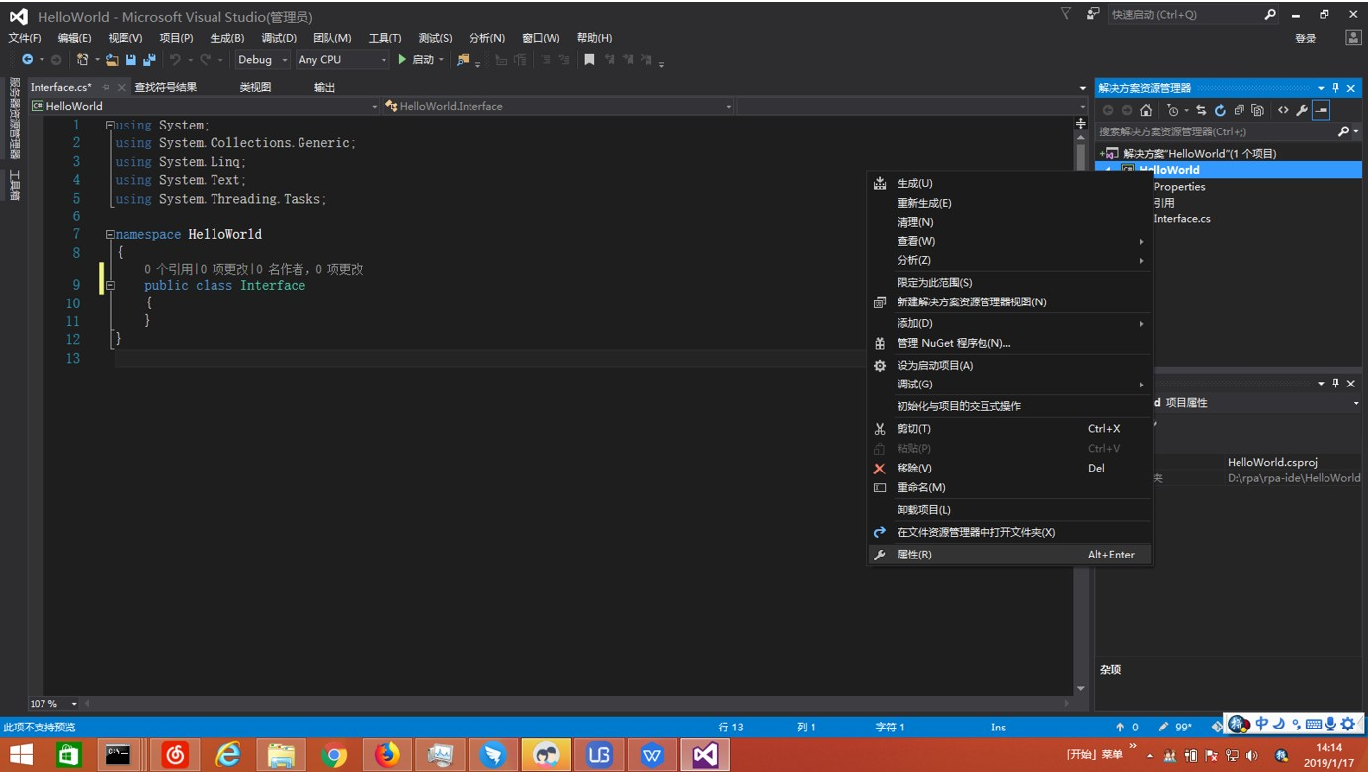Select Interface.cs in Solution Explorer tree
This screenshot has width=1368, height=772.
[x=1182, y=219]
